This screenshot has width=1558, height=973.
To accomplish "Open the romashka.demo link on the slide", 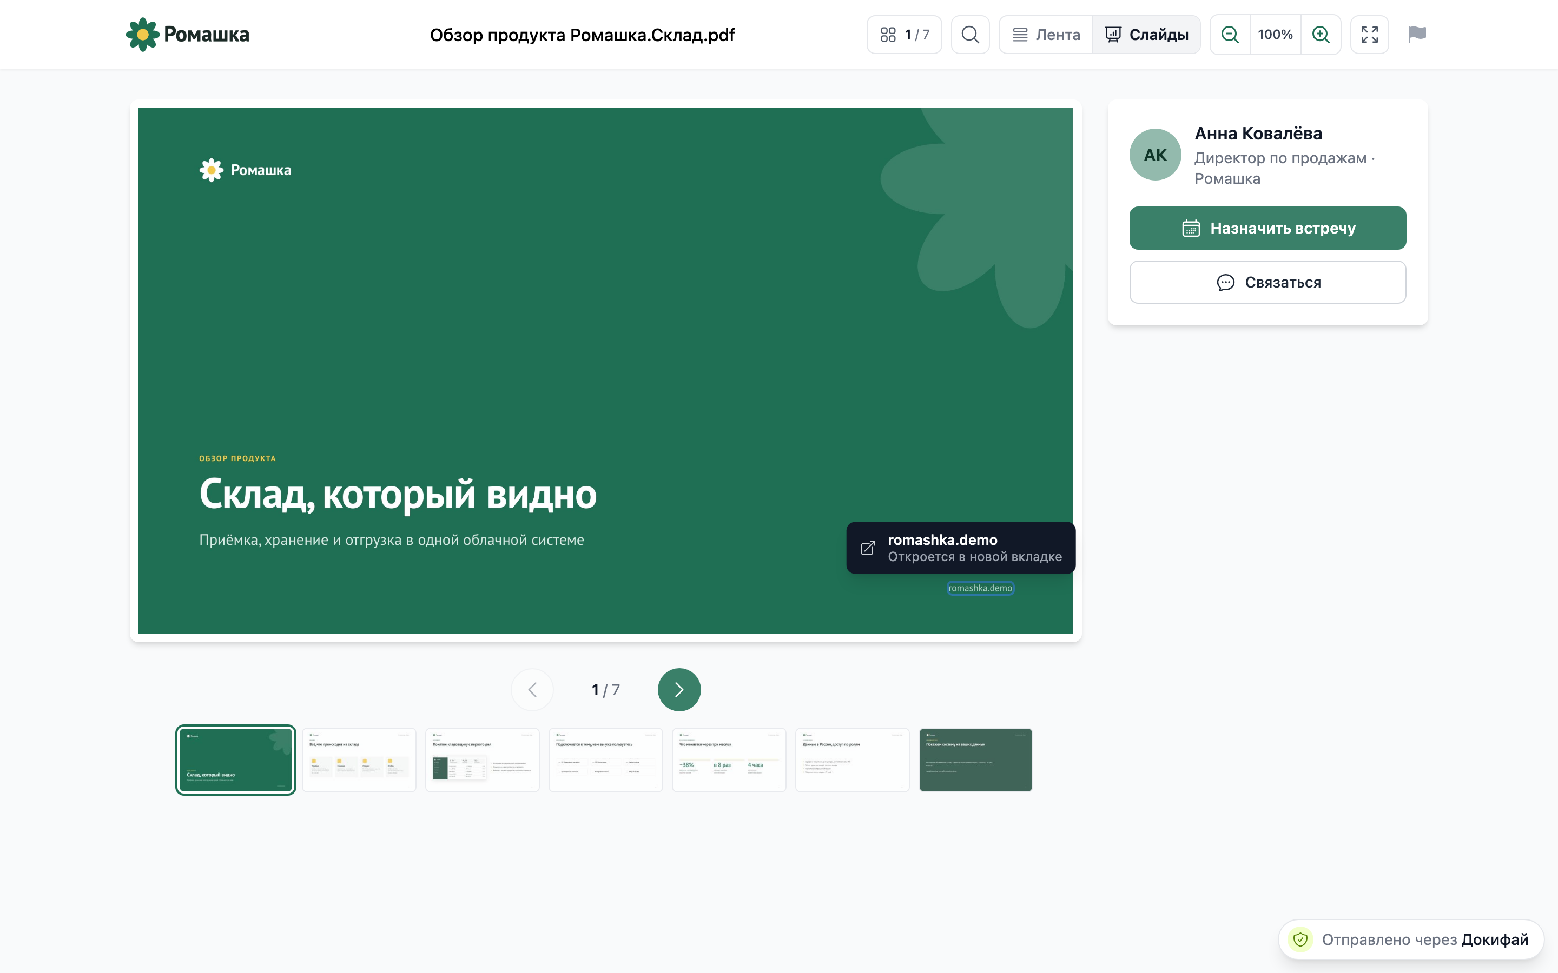I will point(980,588).
